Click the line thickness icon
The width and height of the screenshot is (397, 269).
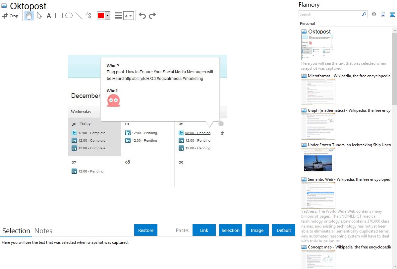pos(118,16)
